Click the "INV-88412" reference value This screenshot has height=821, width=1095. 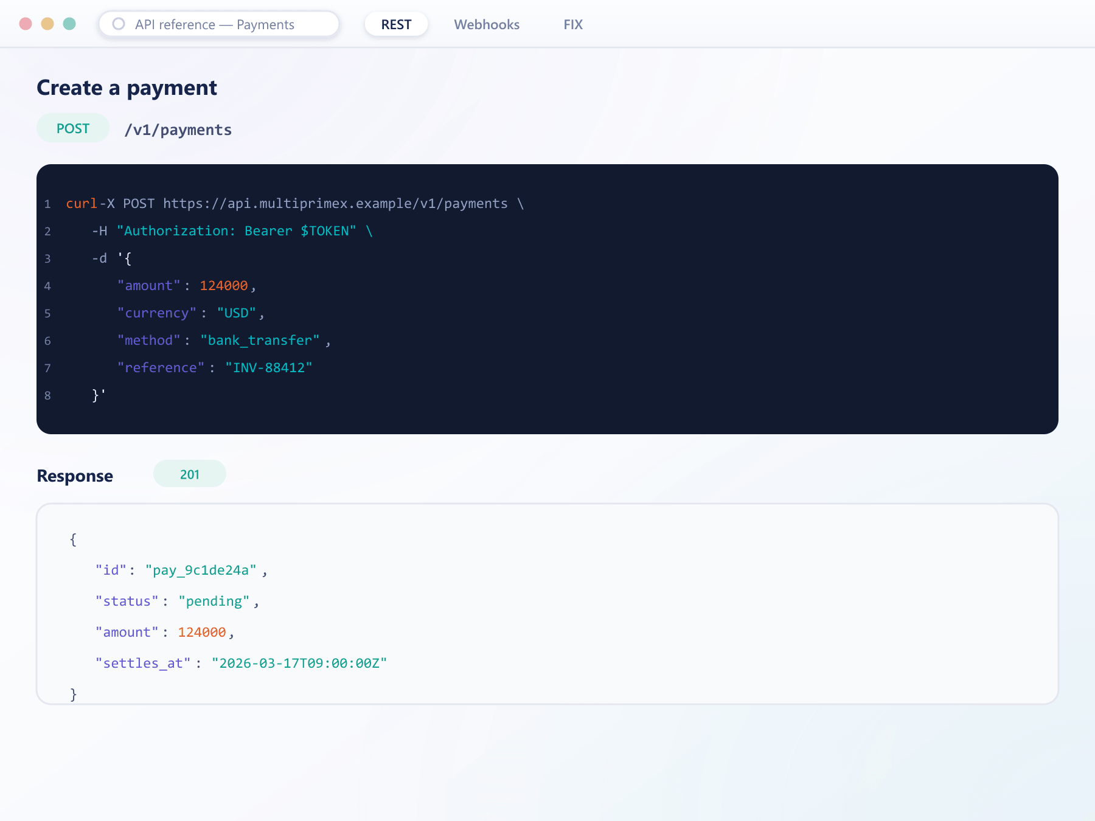[268, 368]
